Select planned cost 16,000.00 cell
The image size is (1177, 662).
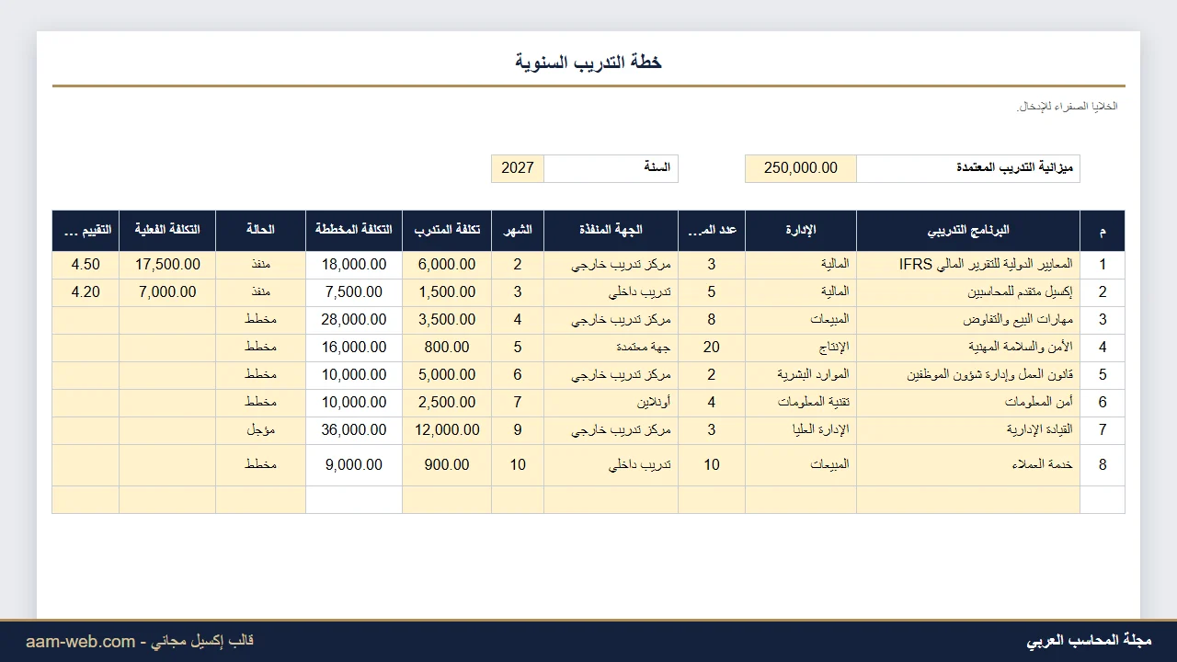[x=354, y=348]
